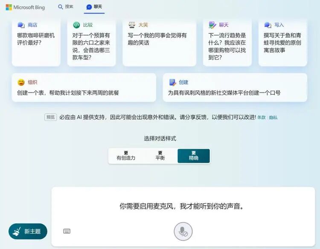
Task: Click the 组织 category label
Action: [32, 82]
